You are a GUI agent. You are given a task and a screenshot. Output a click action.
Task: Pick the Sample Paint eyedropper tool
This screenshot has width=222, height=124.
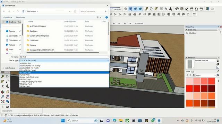tap(218, 71)
